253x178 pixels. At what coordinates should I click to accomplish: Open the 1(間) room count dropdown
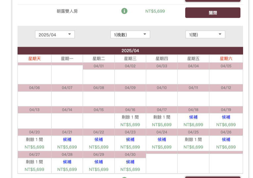(205, 35)
